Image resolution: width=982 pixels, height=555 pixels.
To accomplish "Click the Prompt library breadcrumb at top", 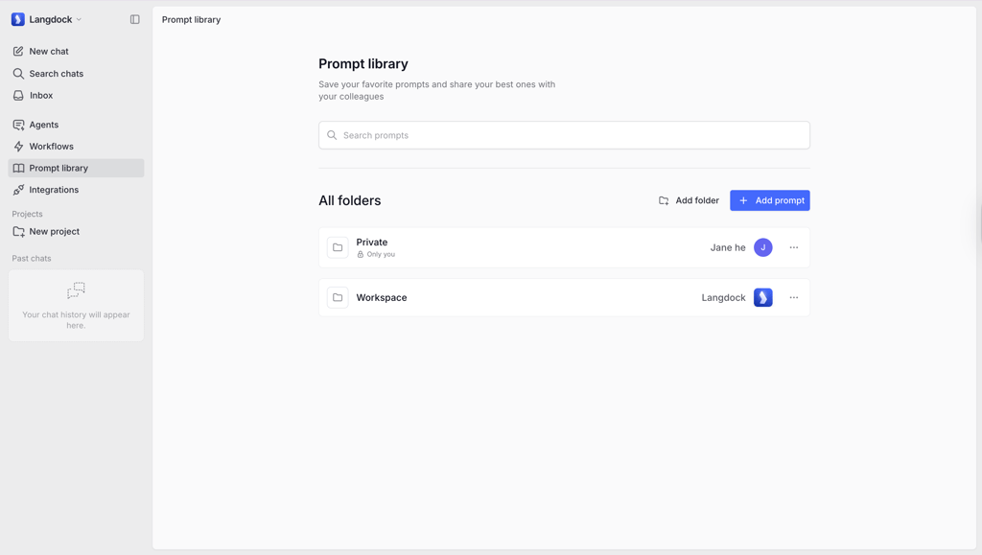I will pyautogui.click(x=191, y=19).
